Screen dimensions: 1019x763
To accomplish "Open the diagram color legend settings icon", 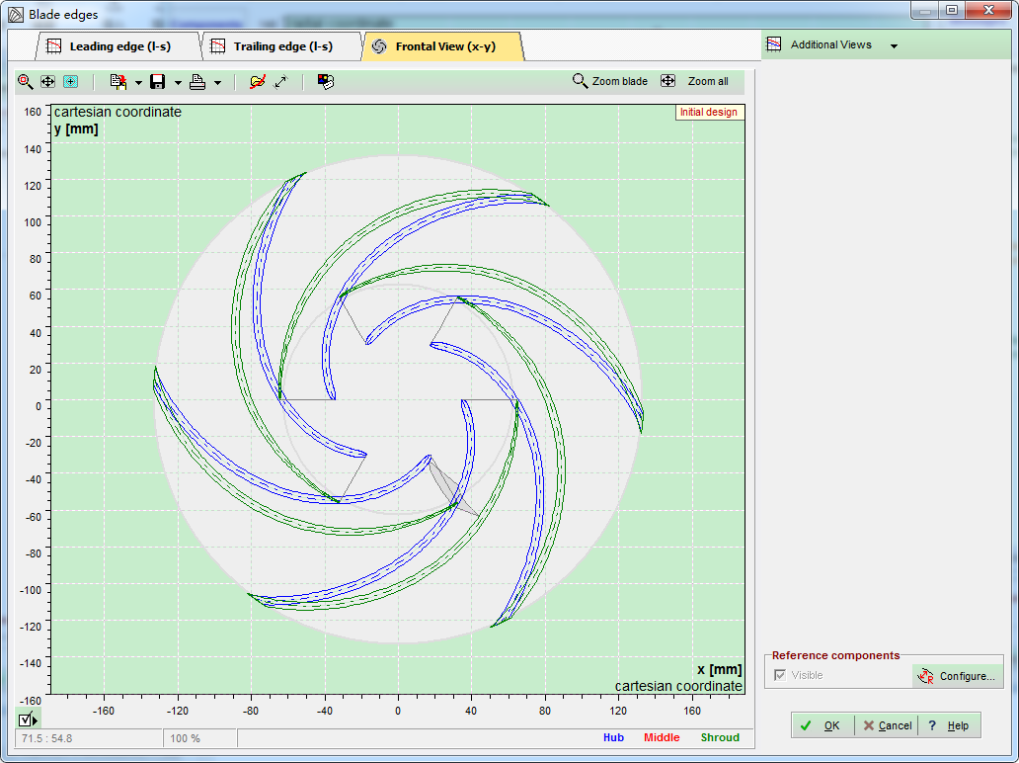I will click(x=326, y=81).
